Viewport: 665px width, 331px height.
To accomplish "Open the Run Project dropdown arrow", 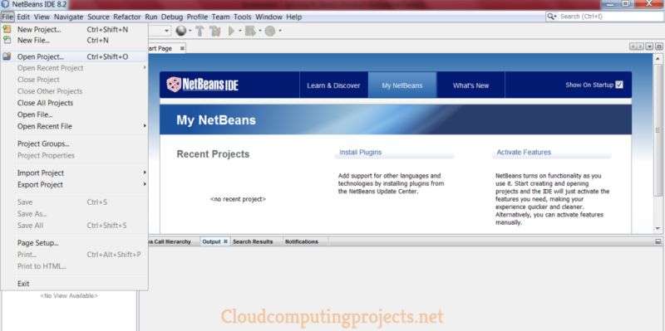I will [240, 31].
